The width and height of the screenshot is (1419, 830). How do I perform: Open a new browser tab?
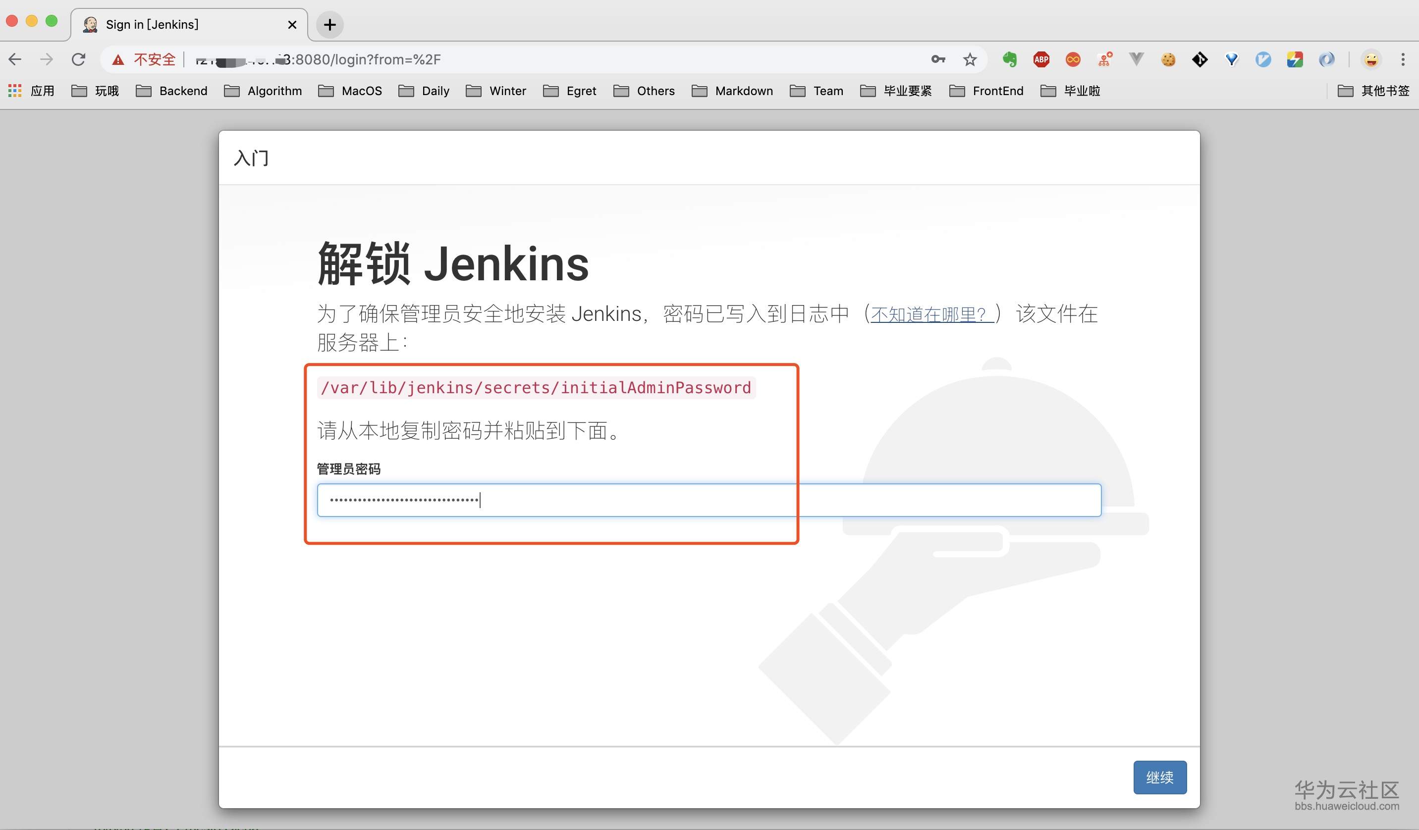point(330,24)
